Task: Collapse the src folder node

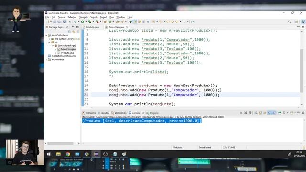Action: 50,43
